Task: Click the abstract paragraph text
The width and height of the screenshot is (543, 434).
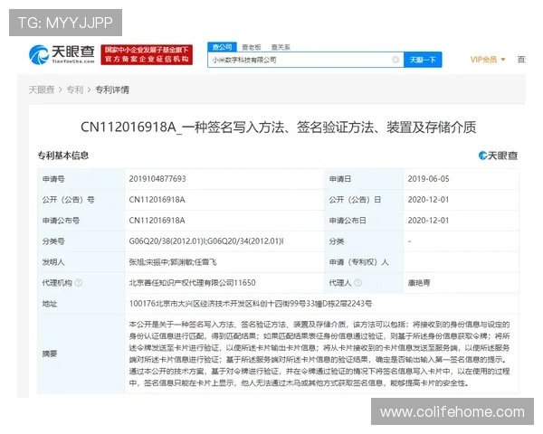Action: (x=319, y=354)
